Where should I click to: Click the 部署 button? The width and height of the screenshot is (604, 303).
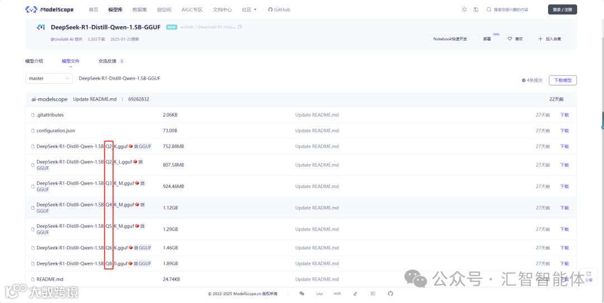point(487,39)
